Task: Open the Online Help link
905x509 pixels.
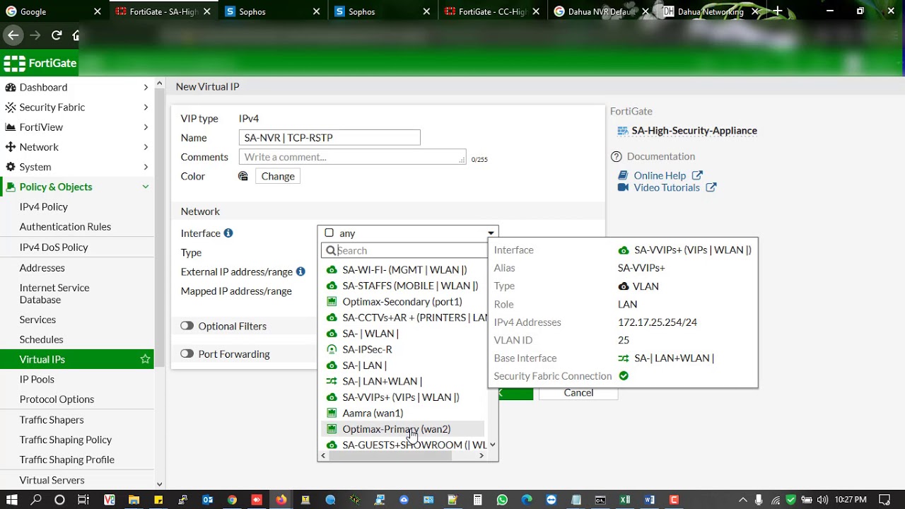Action: point(660,175)
